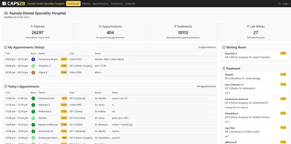Select the Dashboard tab

point(73,4)
